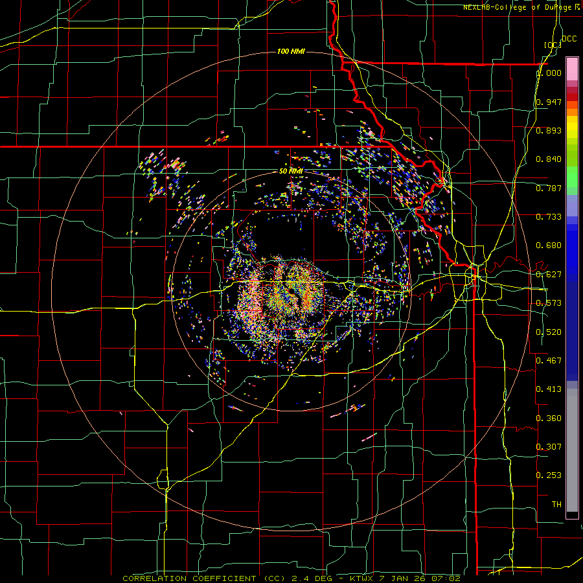Click the TH label on the legend
This screenshot has height=583, width=583.
coord(556,504)
